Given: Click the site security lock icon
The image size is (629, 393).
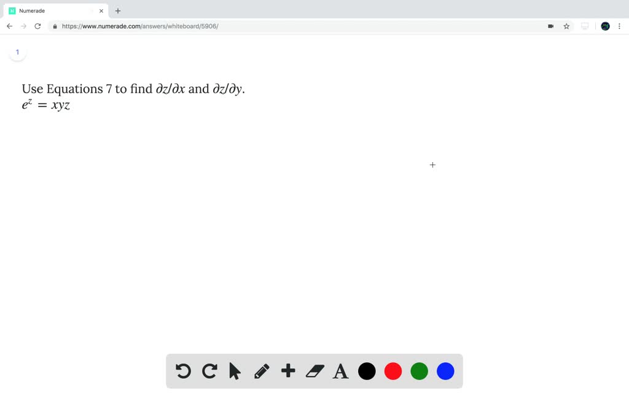Looking at the screenshot, I should pyautogui.click(x=54, y=26).
